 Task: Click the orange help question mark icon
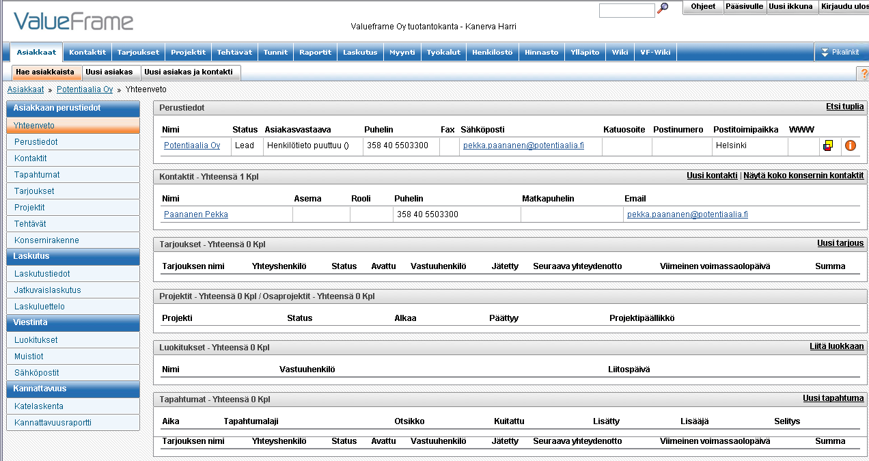tap(864, 73)
